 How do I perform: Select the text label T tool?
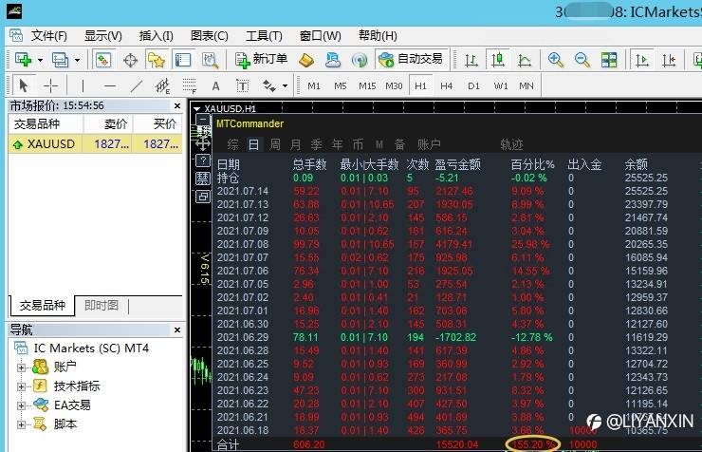click(x=242, y=85)
